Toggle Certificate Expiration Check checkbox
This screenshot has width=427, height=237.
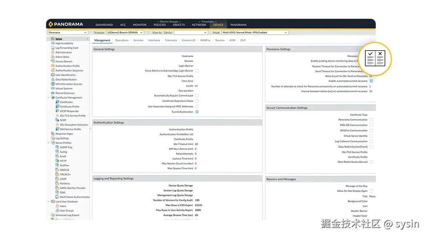(x=197, y=101)
